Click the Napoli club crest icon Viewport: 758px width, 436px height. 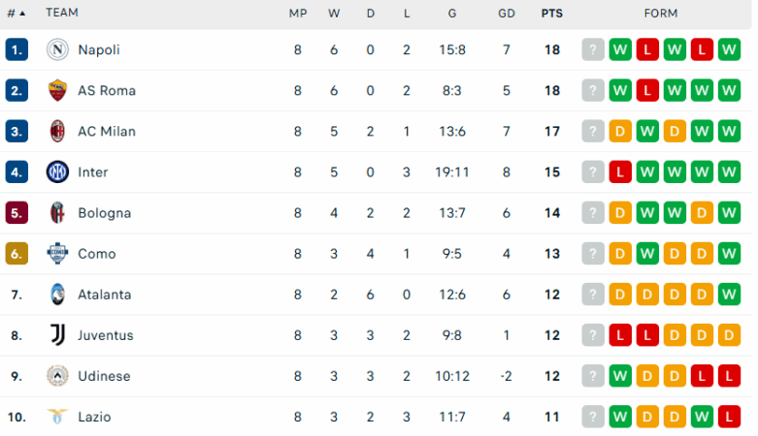pos(57,49)
